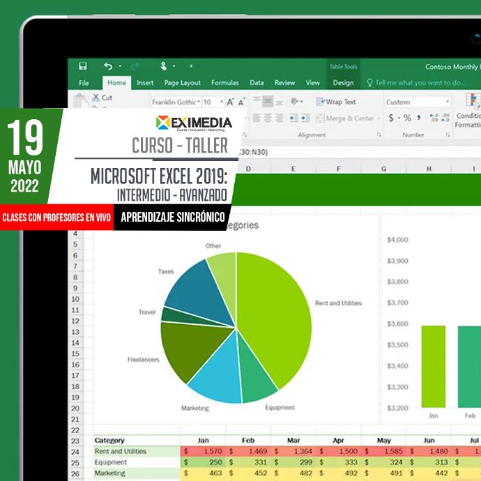Open the font size 10 dropdown
481x481 pixels.
coord(222,102)
